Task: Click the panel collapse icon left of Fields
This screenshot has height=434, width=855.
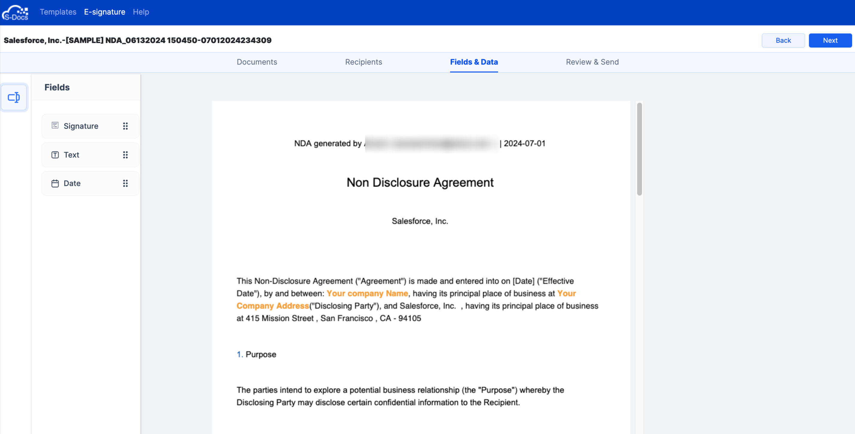Action: (14, 97)
